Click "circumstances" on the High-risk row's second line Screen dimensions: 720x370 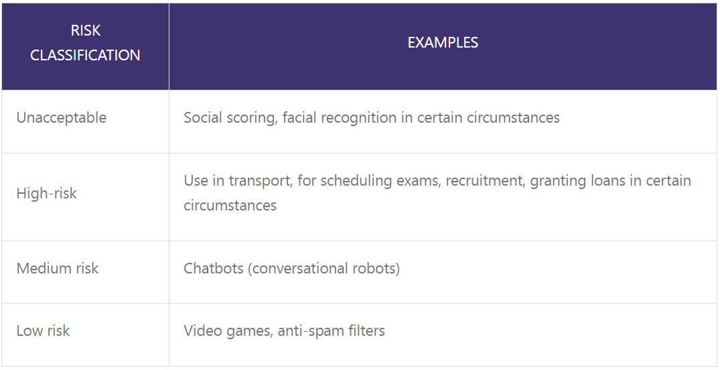click(230, 206)
